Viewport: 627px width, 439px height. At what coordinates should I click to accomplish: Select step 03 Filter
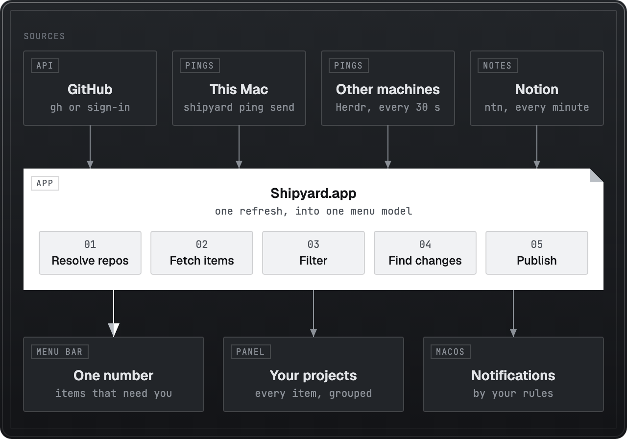(313, 253)
